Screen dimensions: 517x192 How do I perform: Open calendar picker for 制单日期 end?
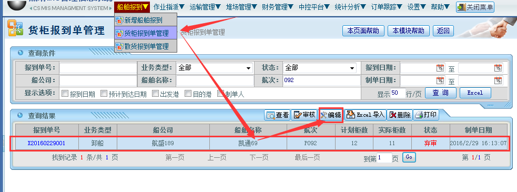pyautogui.click(x=498, y=80)
